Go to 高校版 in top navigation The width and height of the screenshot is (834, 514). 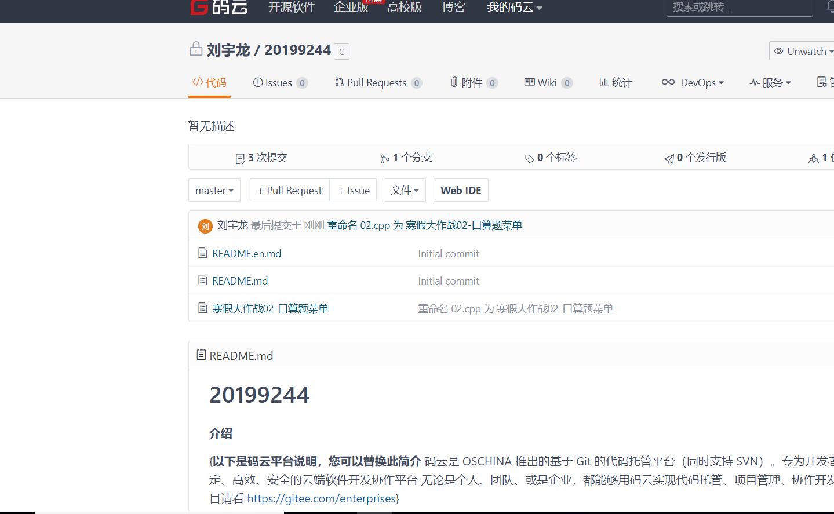405,7
